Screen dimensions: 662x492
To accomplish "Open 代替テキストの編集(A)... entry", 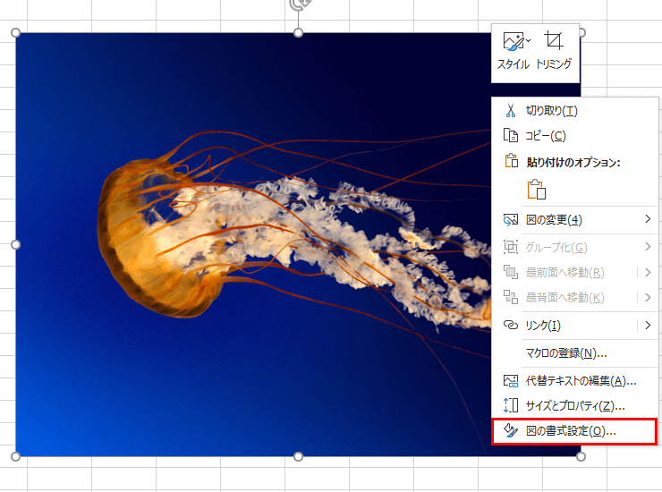I will point(575,381).
